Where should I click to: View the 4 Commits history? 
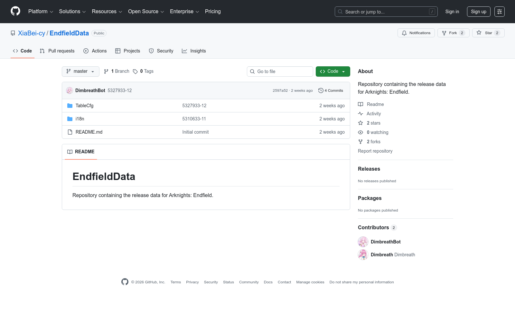point(331,90)
